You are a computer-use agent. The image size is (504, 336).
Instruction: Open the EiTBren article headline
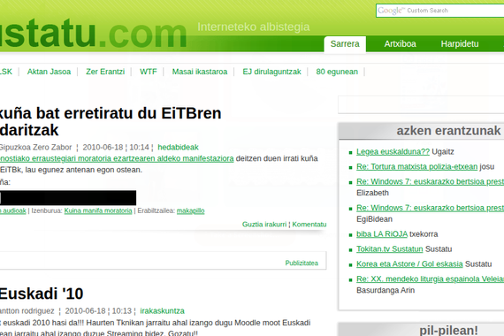click(111, 121)
